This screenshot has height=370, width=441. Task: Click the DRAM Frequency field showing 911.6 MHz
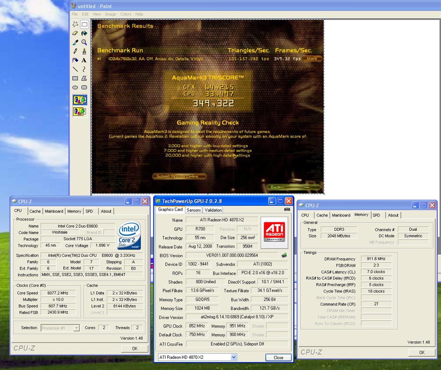376,259
